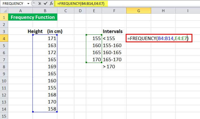Select cell E7 with value 170
Image resolution: width=200 pixels, height=119 pixels.
pos(94,59)
